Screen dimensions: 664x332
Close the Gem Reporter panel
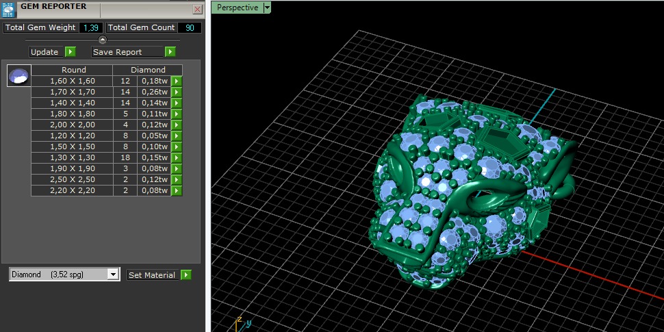(x=197, y=9)
